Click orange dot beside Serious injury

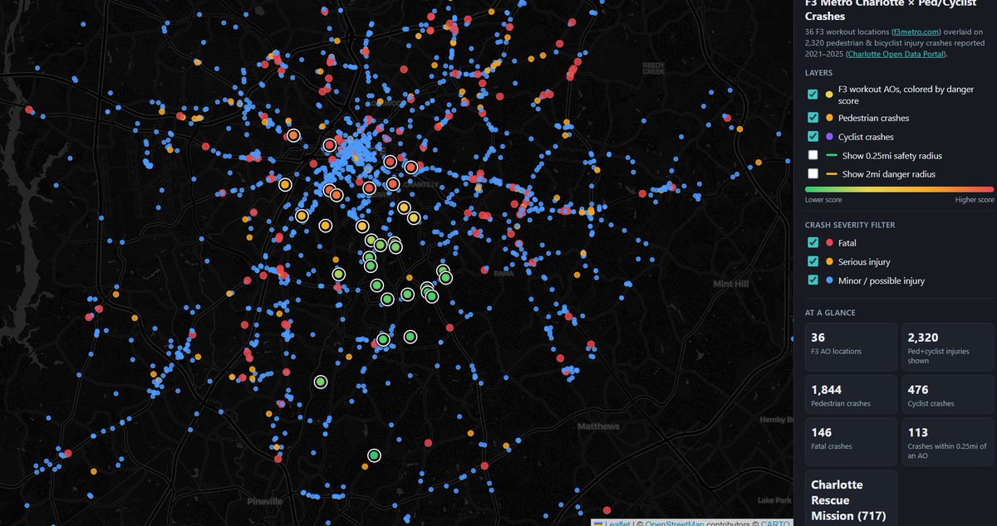(830, 262)
